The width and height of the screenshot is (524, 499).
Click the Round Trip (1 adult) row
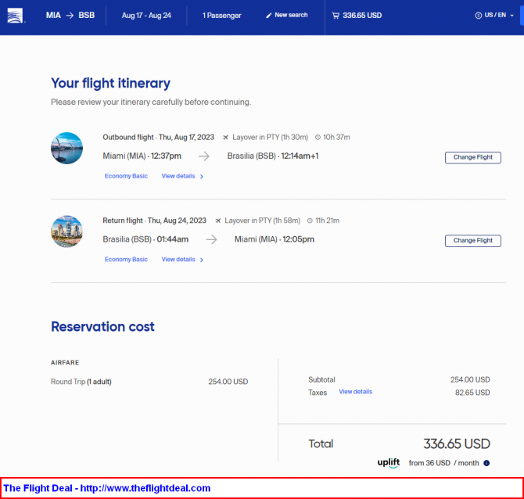[x=149, y=382]
